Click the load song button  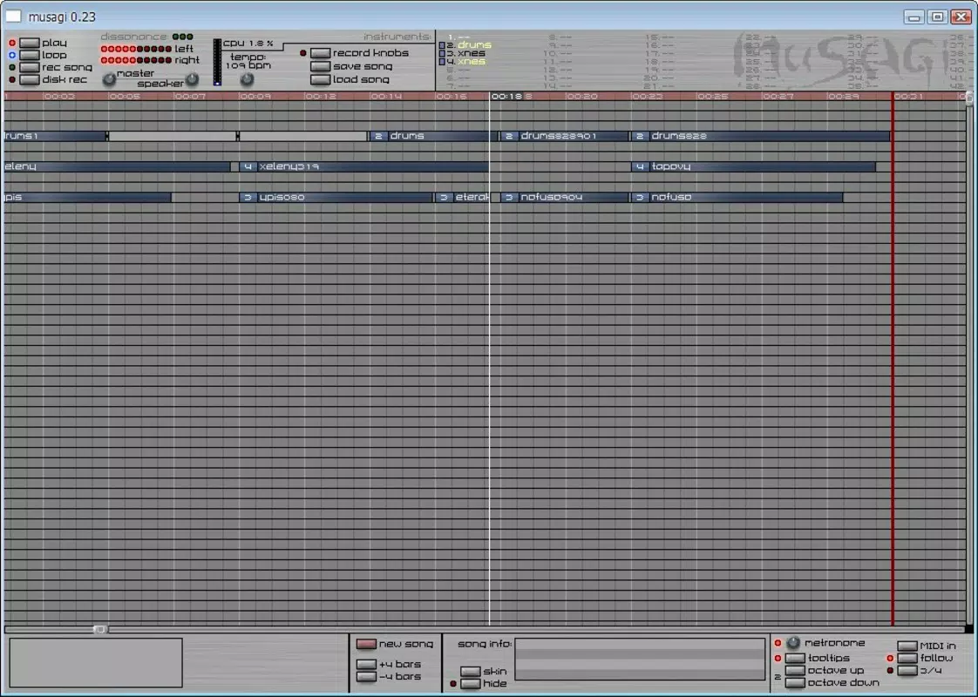pos(320,80)
